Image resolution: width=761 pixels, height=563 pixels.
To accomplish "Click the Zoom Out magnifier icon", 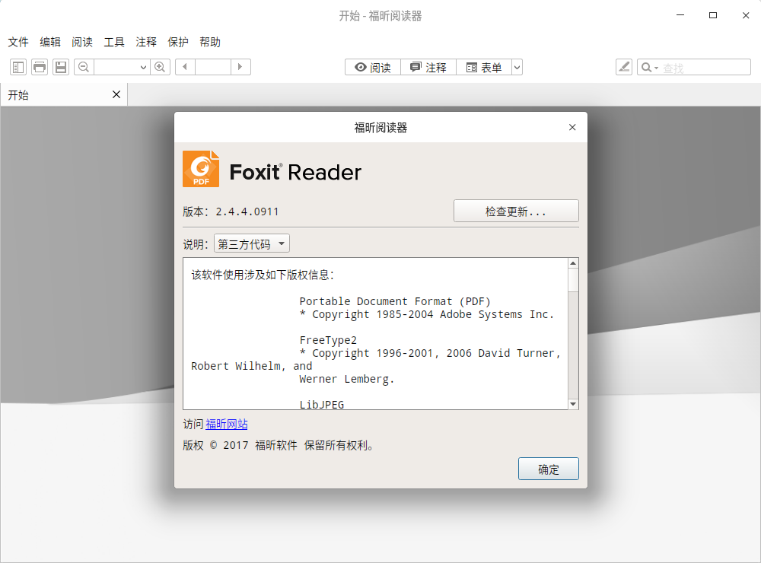I will pos(84,67).
